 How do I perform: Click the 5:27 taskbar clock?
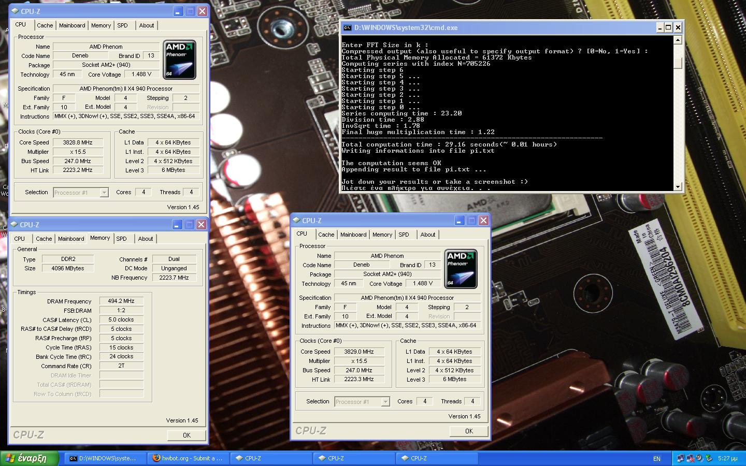tap(727, 459)
